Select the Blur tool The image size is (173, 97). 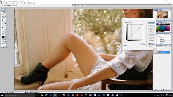click(x=3, y=25)
